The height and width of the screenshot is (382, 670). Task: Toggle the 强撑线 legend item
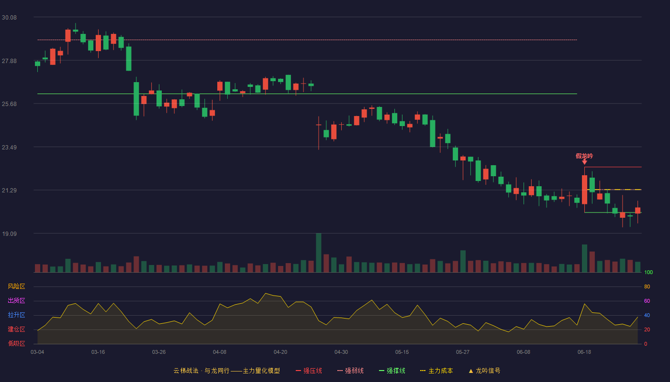(392, 371)
